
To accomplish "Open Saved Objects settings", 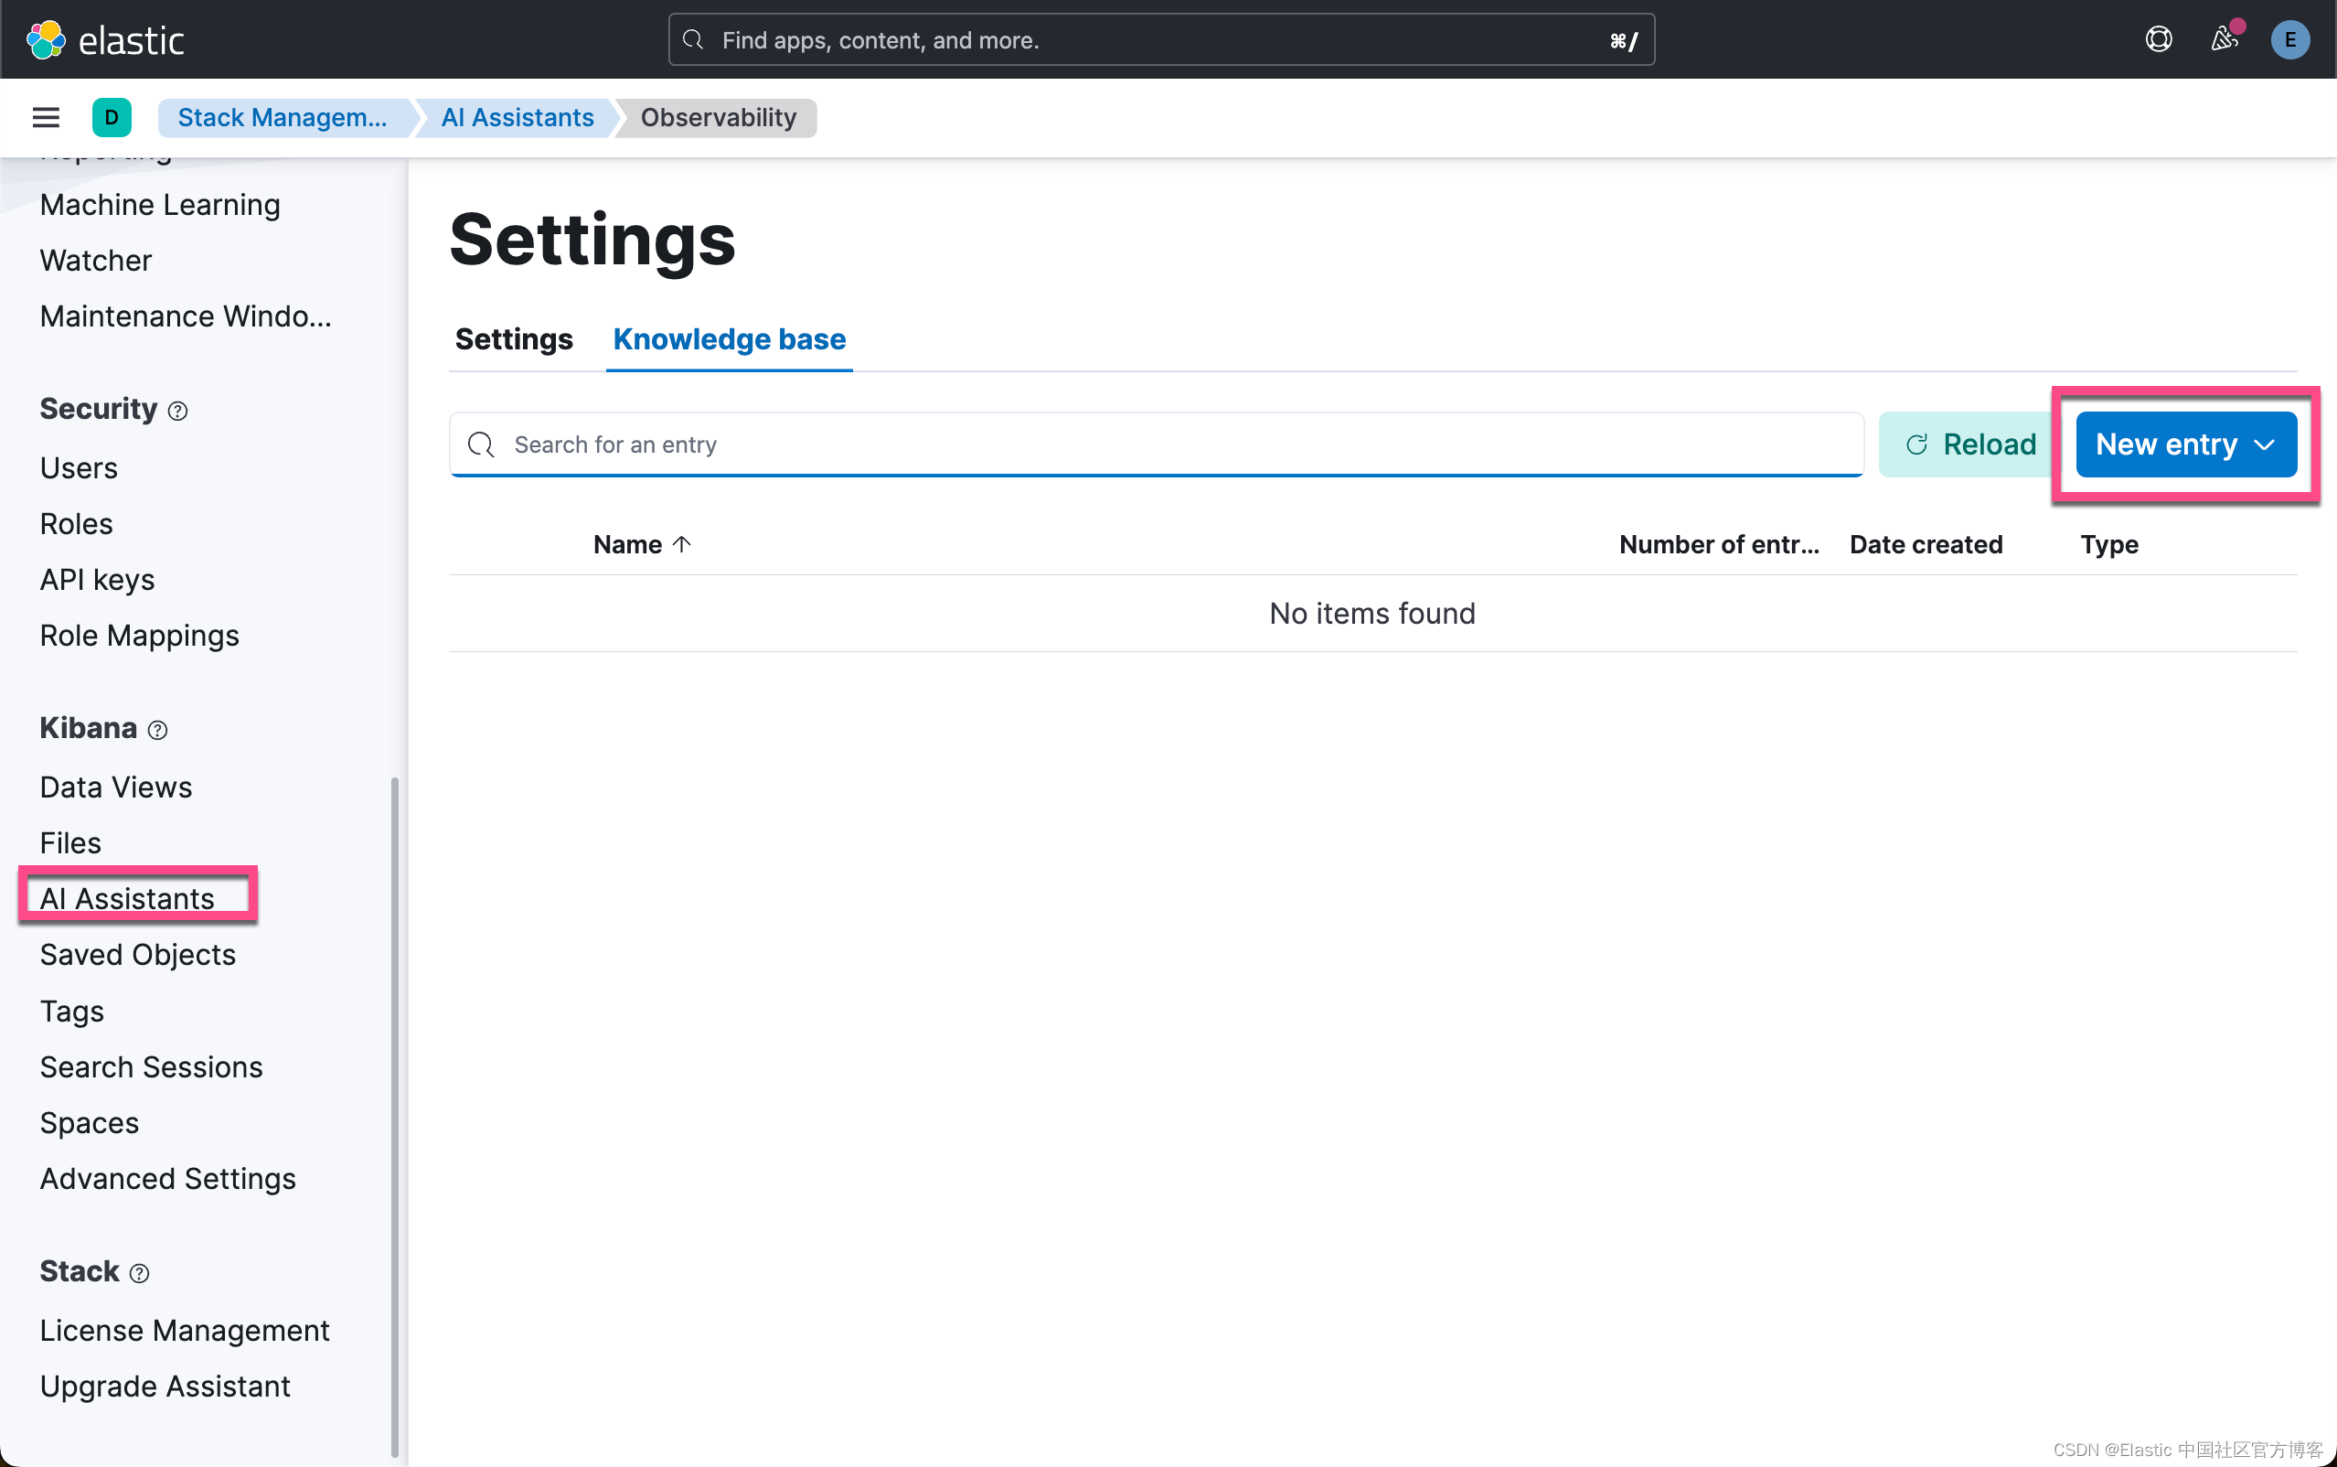I will (138, 955).
